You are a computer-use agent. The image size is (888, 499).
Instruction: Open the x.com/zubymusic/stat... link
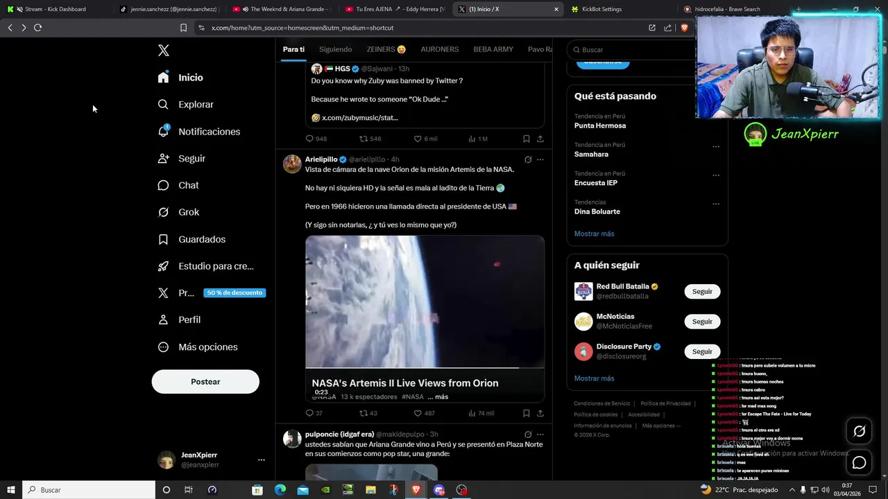point(359,118)
